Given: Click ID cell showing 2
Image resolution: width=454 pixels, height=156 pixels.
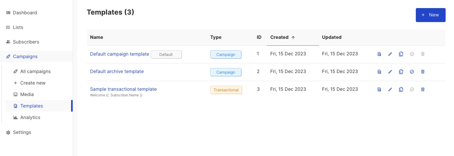Looking at the screenshot, I should 258,71.
